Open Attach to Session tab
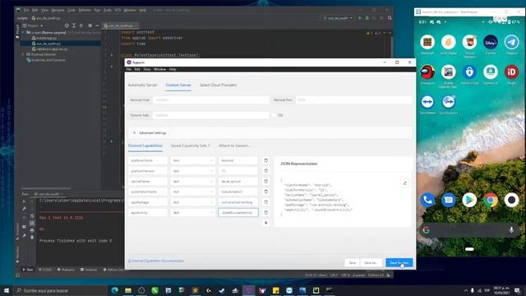 pos(234,146)
